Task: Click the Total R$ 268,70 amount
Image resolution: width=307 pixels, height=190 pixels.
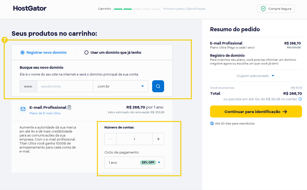Action: pyautogui.click(x=293, y=93)
